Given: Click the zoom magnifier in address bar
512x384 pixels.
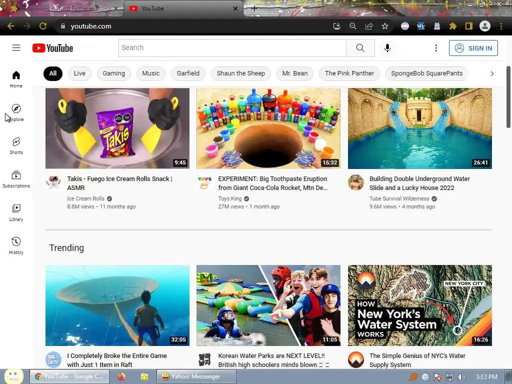Looking at the screenshot, I should (x=352, y=26).
